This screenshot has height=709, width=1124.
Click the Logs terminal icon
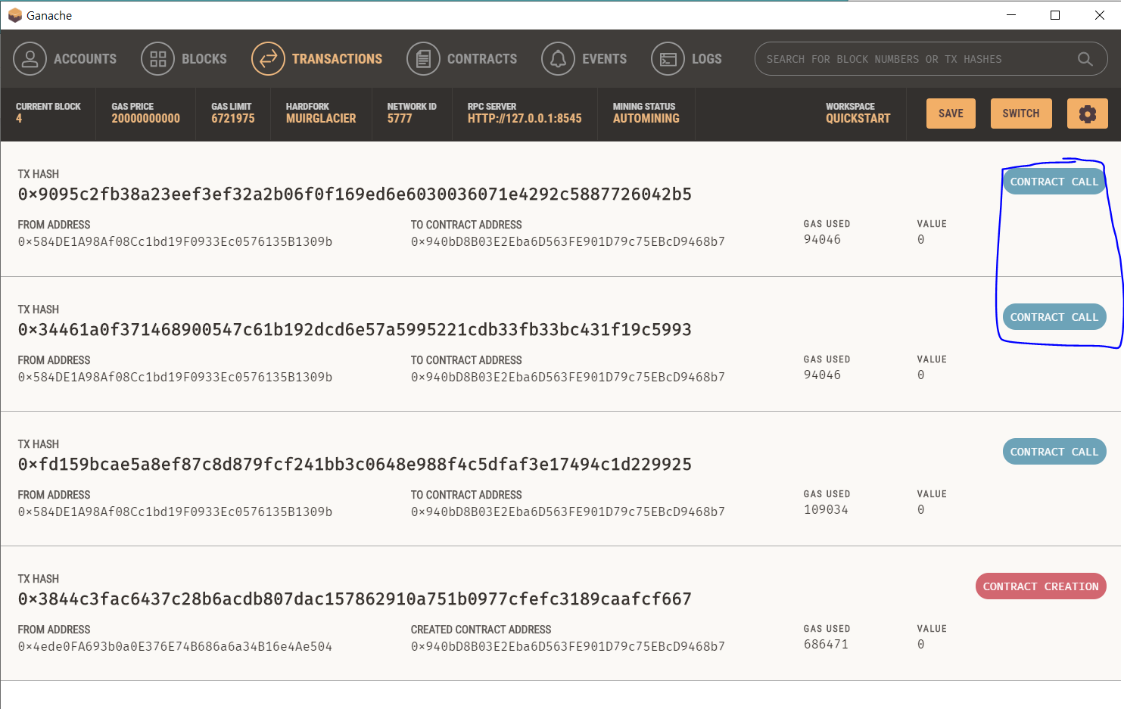(x=668, y=59)
